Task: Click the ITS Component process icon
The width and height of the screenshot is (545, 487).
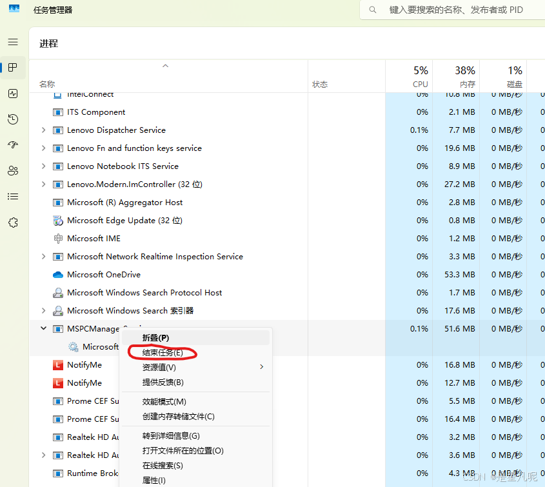Action: point(57,112)
